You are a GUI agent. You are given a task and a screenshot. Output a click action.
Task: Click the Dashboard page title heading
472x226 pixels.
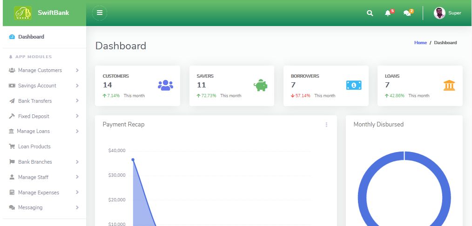[121, 46]
